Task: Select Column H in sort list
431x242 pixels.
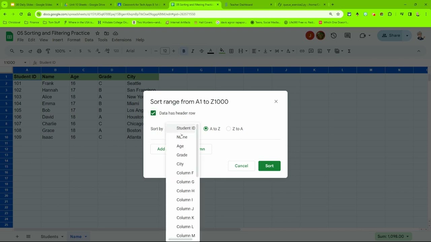Action: coord(185,191)
